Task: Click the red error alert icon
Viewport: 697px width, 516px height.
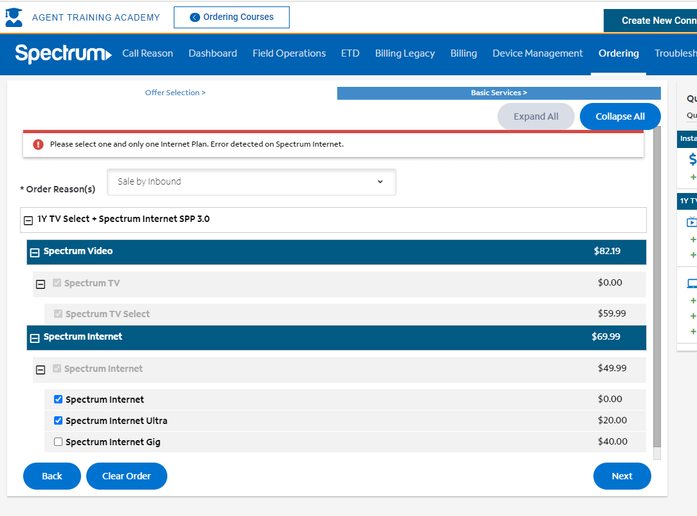Action: pyautogui.click(x=38, y=144)
